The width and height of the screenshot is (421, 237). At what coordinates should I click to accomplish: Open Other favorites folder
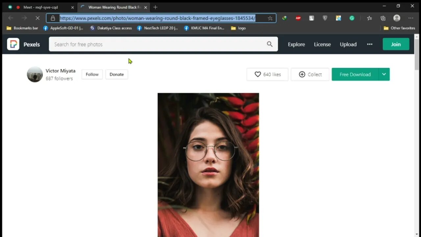coord(400,28)
